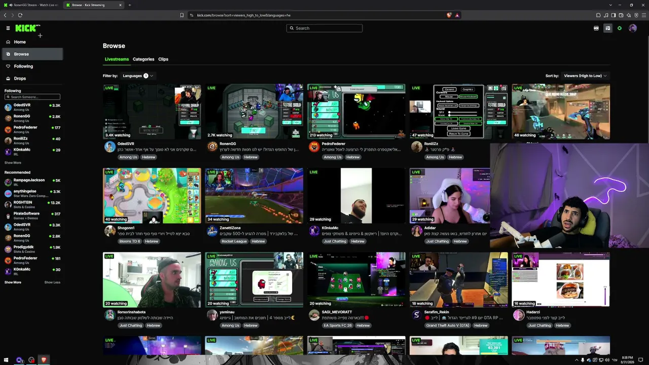The image size is (649, 365).
Task: Click Show More under Following
Action: pyautogui.click(x=13, y=163)
